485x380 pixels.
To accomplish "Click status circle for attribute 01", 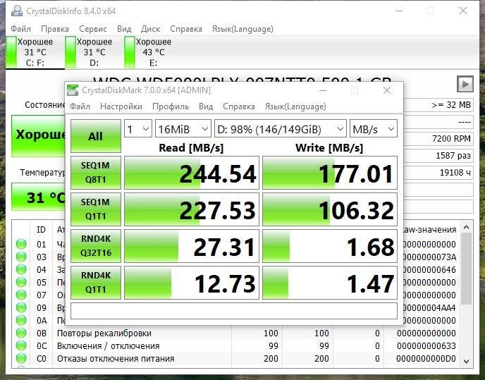I will tap(21, 244).
